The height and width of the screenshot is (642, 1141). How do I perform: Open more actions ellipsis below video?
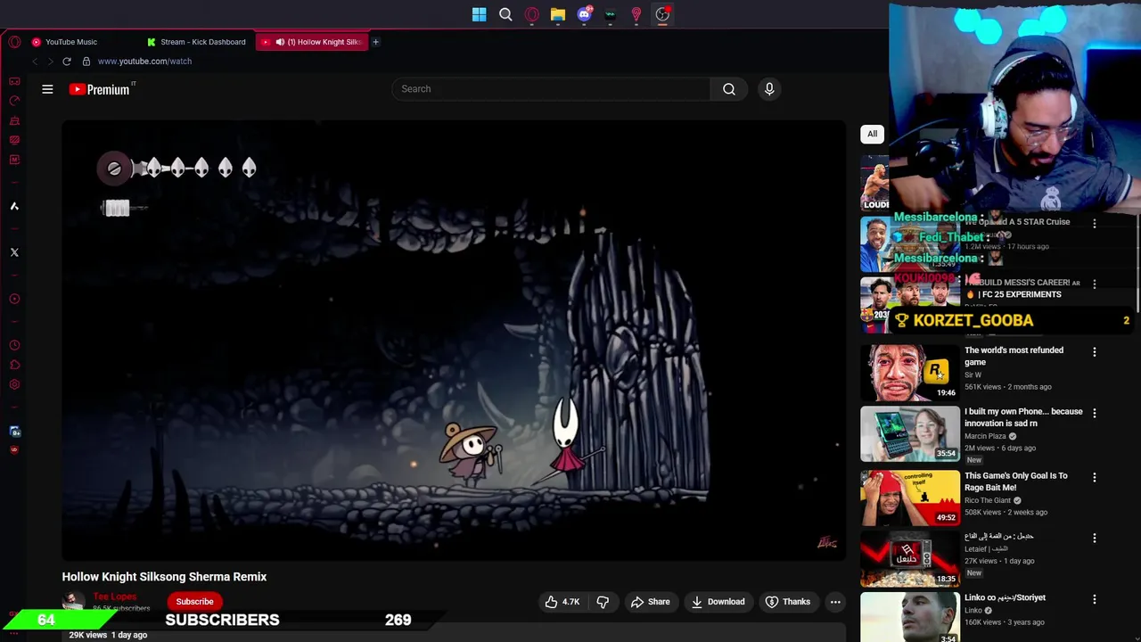tap(835, 602)
